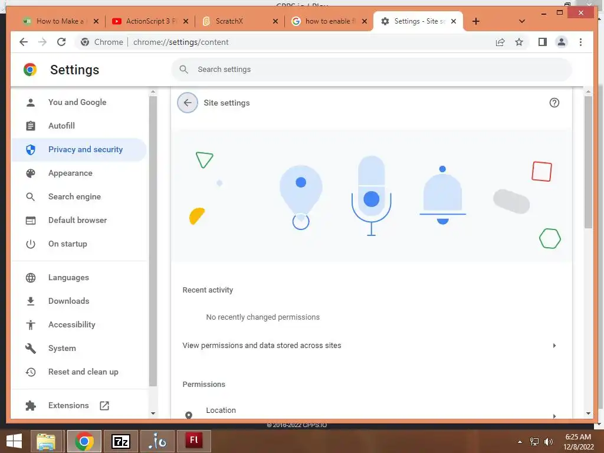Open 7-Zip from the taskbar

click(121, 441)
